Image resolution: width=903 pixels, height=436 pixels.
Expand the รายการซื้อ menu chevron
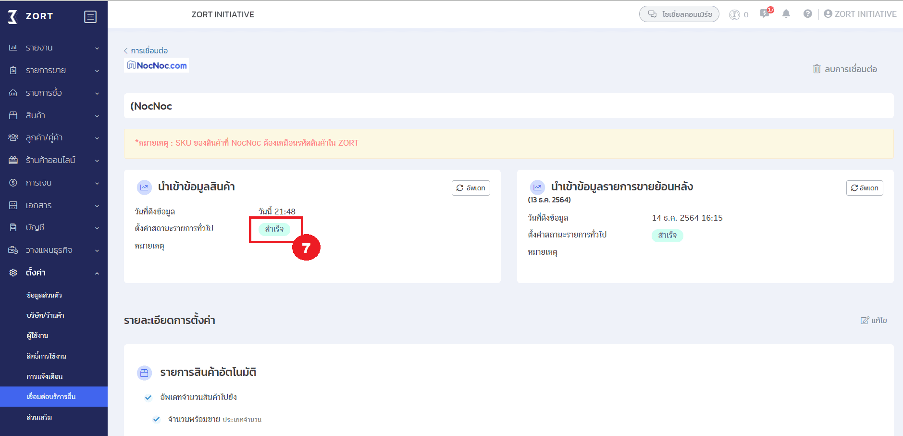97,93
